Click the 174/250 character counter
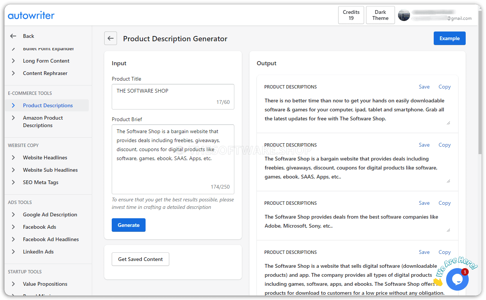This screenshot has height=300, width=486. tap(220, 187)
